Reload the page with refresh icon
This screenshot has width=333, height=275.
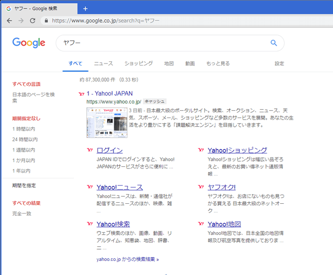pos(32,21)
